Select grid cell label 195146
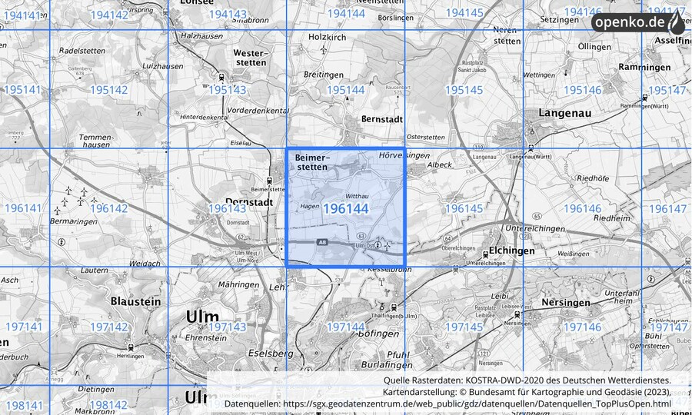Screen dimensions: 692x415 coord(583,90)
